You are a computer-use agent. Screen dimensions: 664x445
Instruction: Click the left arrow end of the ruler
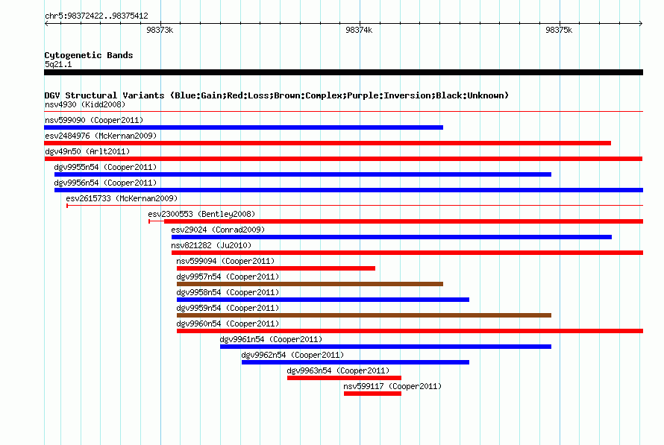[46, 23]
